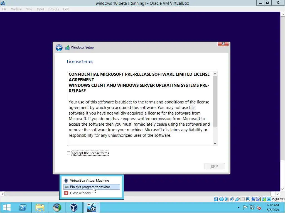
Task: Click the VirtualBox Manager taskbar icon
Action: pyautogui.click(x=74, y=207)
